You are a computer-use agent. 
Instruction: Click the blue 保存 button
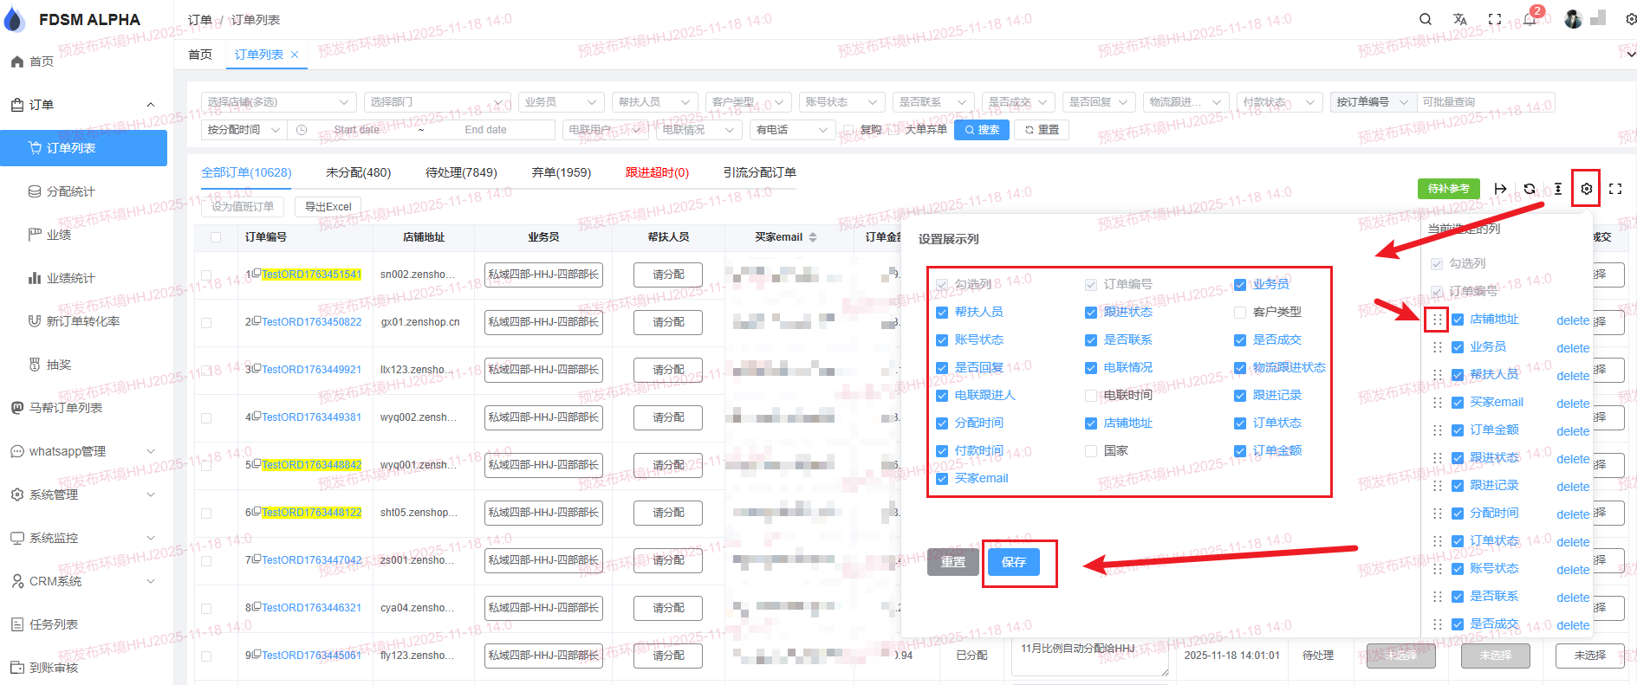pyautogui.click(x=1013, y=562)
